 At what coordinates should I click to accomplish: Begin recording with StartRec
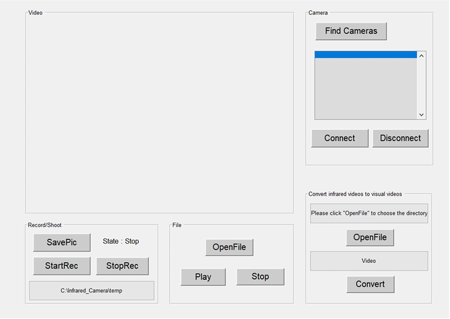[62, 266]
